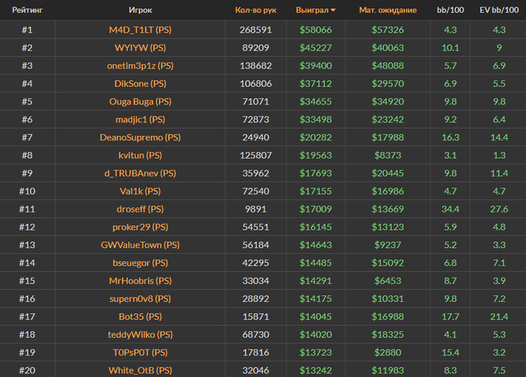
Task: Sort table by EV bb/100 header
Action: [x=499, y=10]
